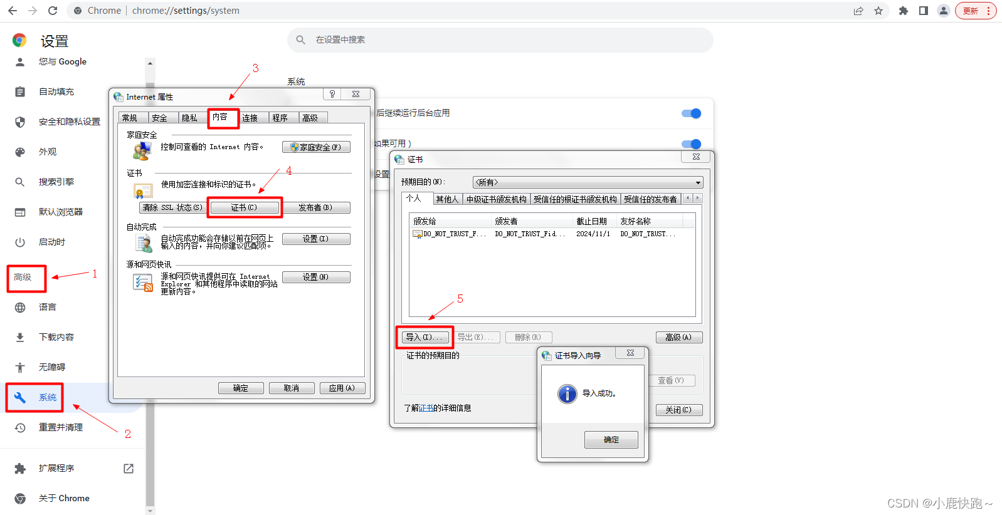The width and height of the screenshot is (1002, 515).
Task: Click the 高级(A) button in 证书 dialog
Action: [x=679, y=337]
